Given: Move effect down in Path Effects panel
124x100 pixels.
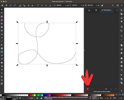Looking at the screenshot, I should pos(116,89).
